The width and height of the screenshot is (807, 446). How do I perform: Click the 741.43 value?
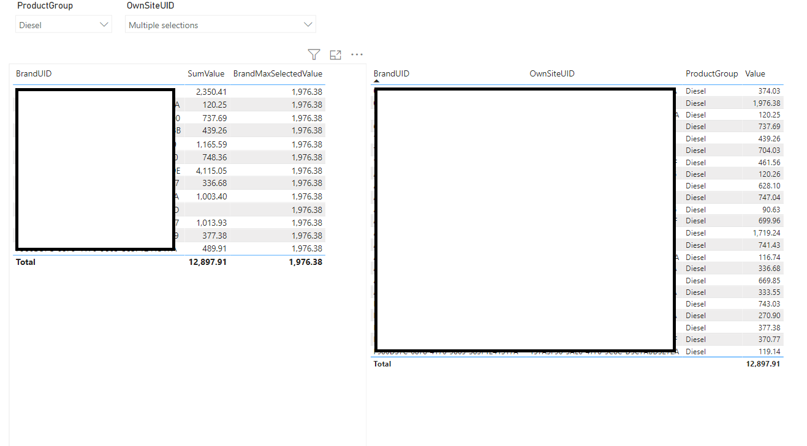[x=769, y=245]
